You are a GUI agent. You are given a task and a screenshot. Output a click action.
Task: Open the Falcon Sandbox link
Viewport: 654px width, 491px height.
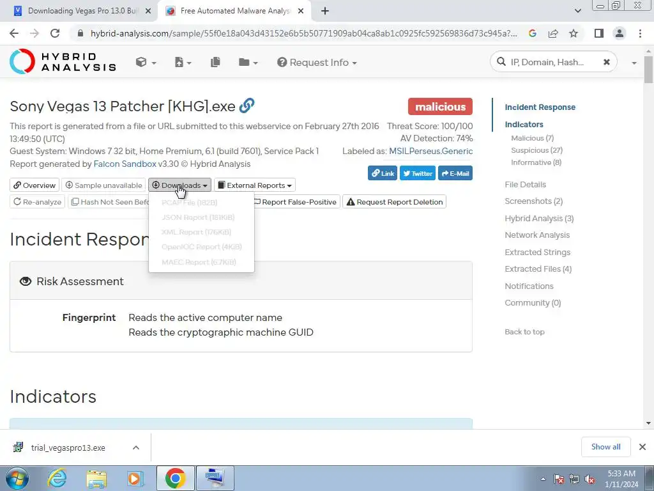pyautogui.click(x=125, y=164)
